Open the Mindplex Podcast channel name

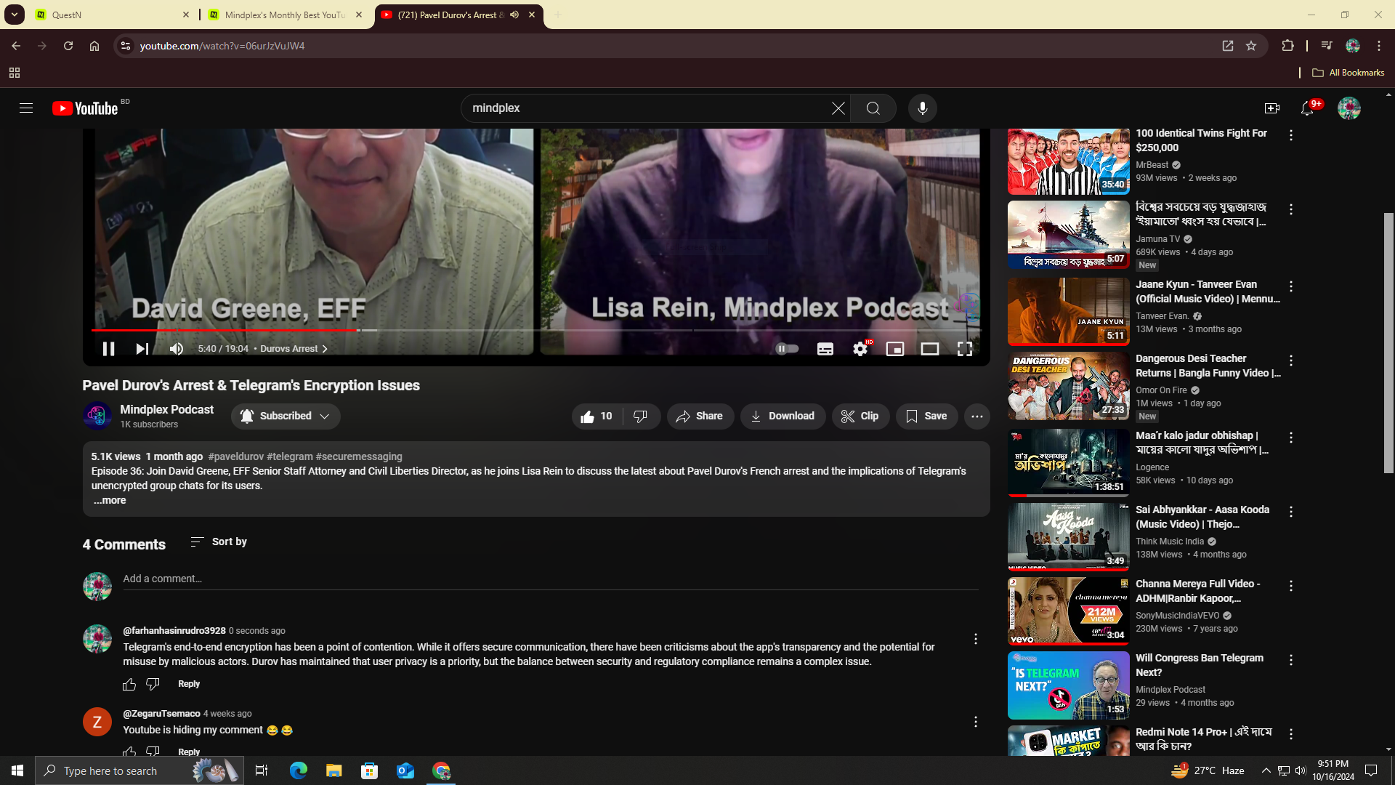pyautogui.click(x=166, y=410)
